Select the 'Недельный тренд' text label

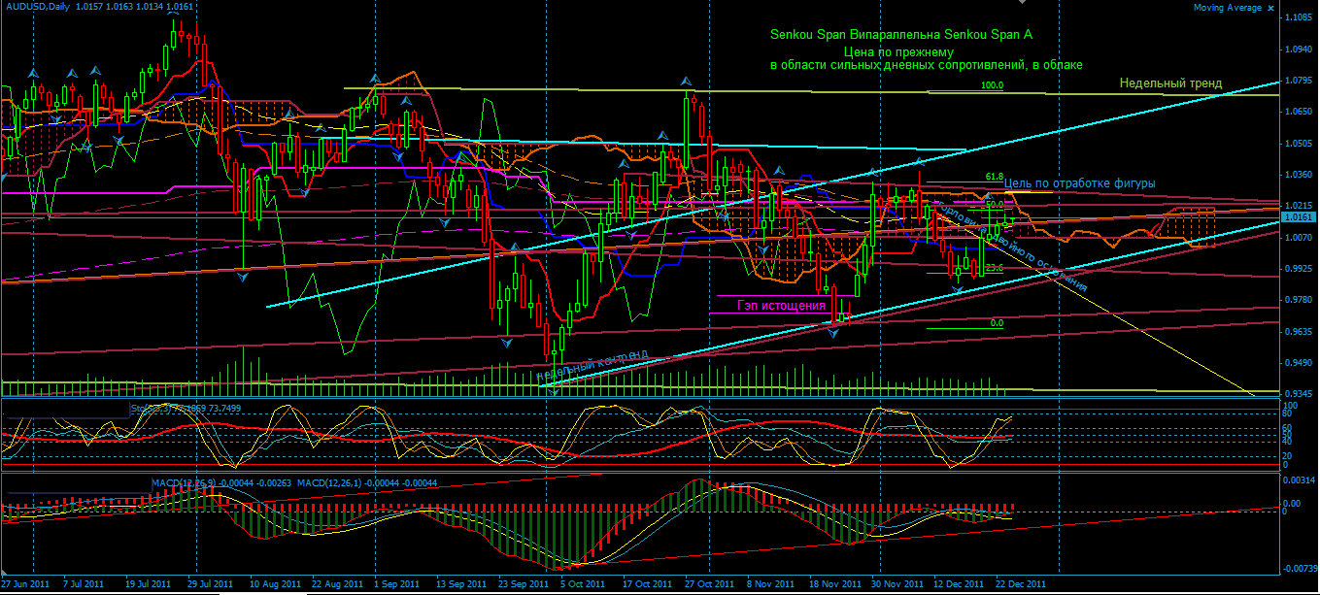tap(1169, 83)
